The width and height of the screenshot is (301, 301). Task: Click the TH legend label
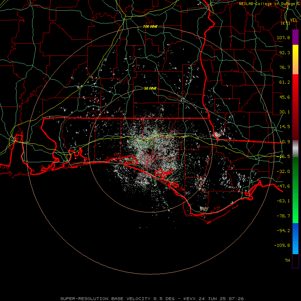point(287,261)
